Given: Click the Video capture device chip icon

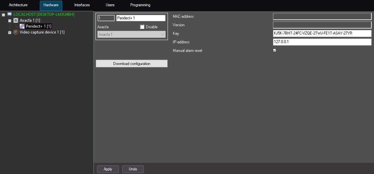Looking at the screenshot, I should [x=16, y=32].
